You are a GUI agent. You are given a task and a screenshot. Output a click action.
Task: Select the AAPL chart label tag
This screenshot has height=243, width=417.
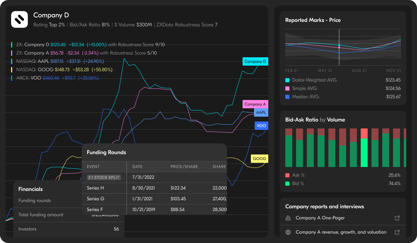click(x=261, y=113)
